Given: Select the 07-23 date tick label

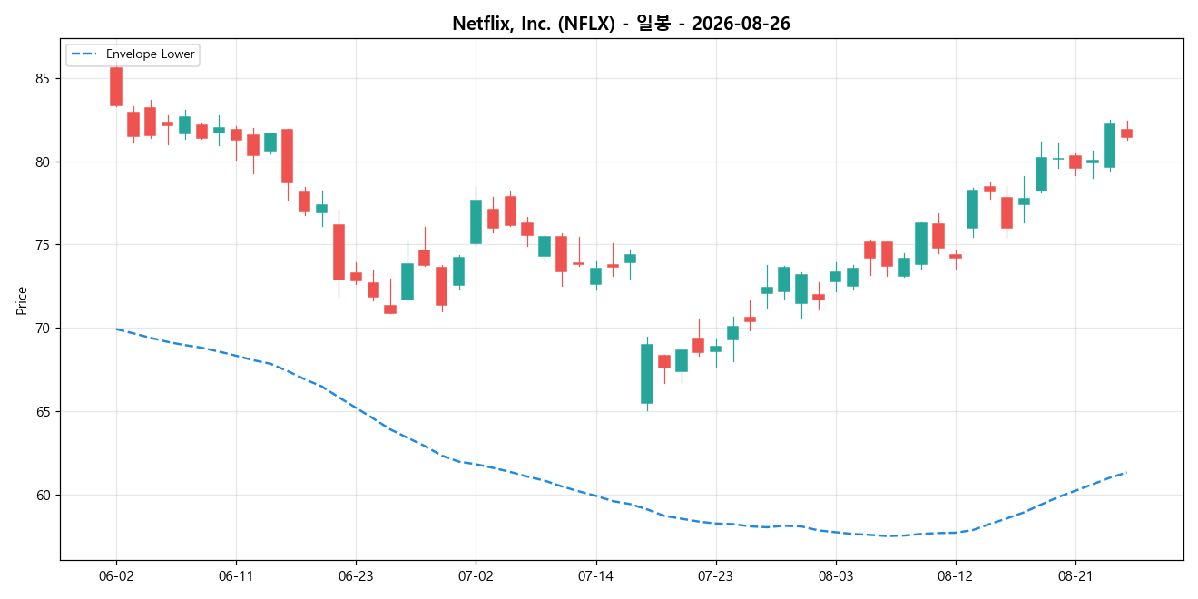Looking at the screenshot, I should [x=715, y=576].
